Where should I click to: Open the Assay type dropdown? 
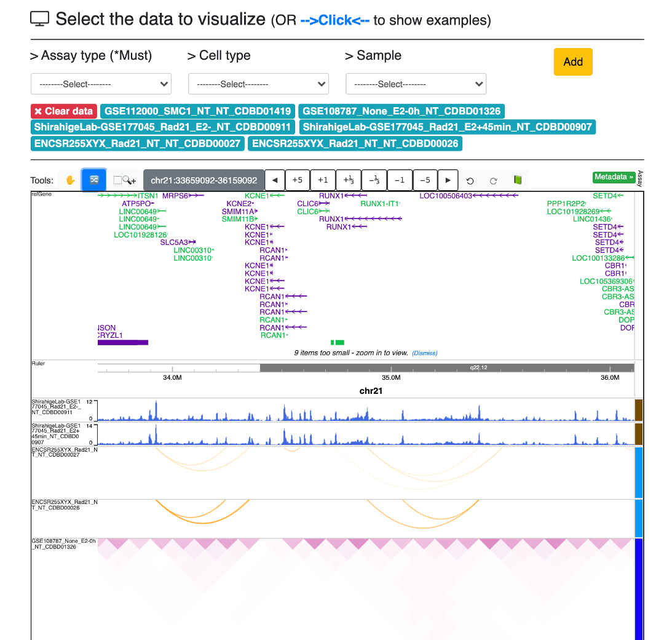(x=101, y=84)
